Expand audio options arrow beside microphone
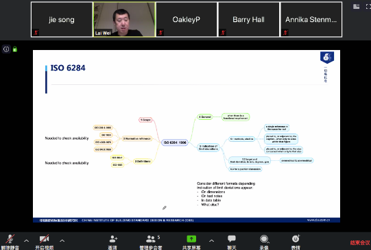This screenshot has width=371, height=250. [x=27, y=241]
